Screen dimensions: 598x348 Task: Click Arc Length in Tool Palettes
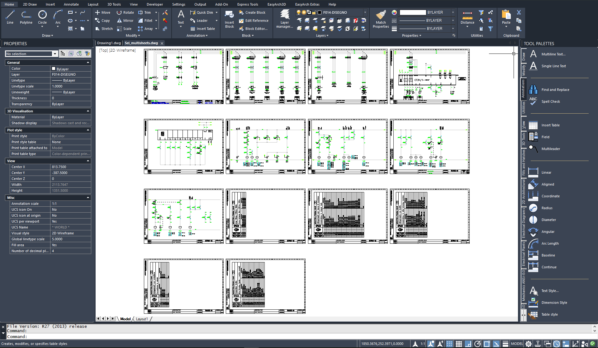point(544,243)
